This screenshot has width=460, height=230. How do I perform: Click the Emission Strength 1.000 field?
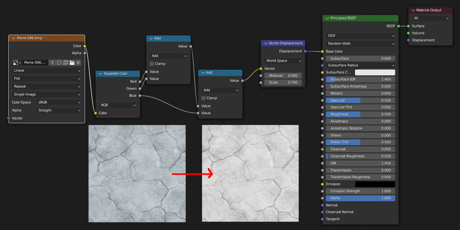click(360, 191)
